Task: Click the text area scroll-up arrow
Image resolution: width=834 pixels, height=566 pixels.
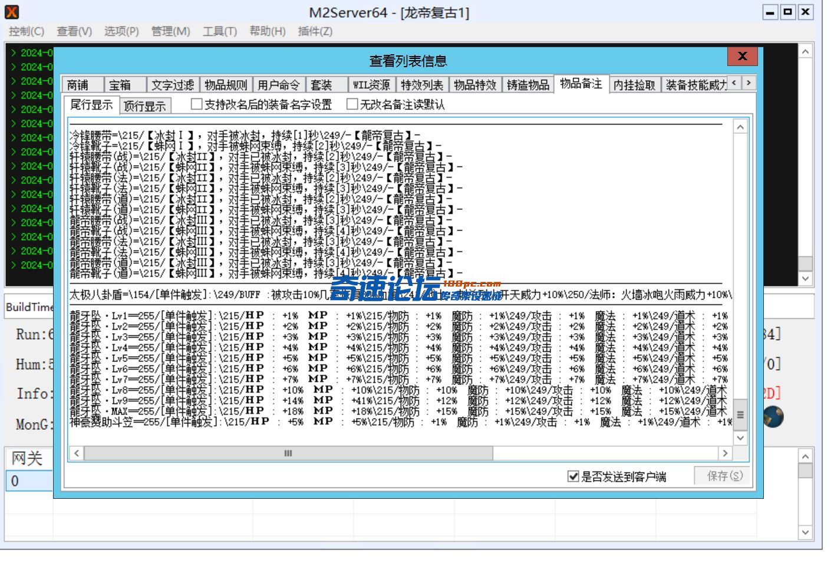Action: click(x=740, y=127)
